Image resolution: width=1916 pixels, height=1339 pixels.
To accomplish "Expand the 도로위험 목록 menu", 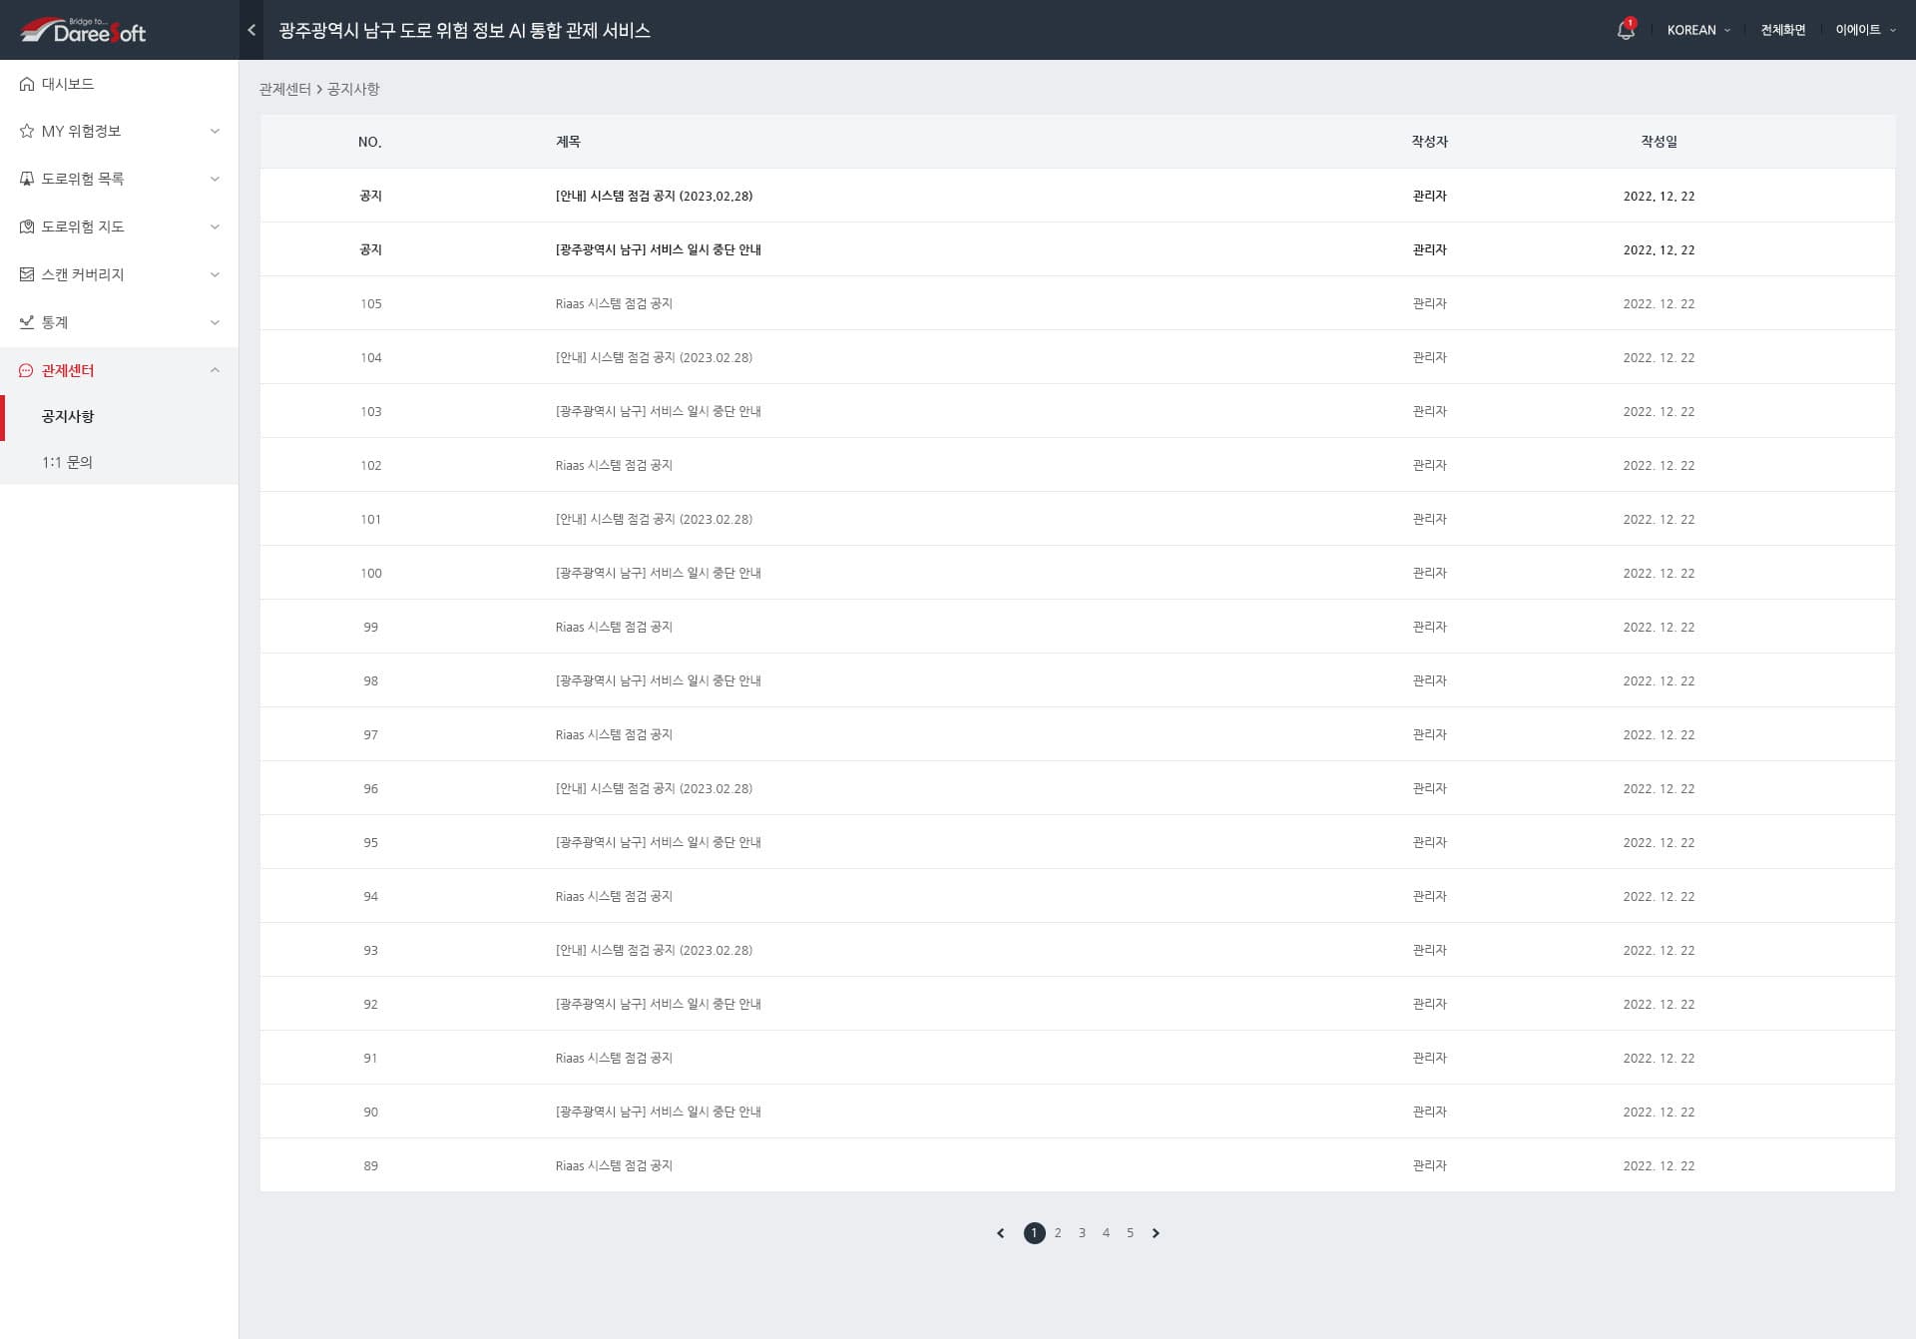I will [214, 179].
